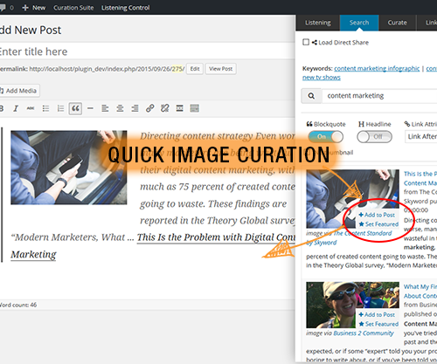Screen dimensions: 437x364
Task: Click the content marketing search field
Action: pyautogui.click(x=379, y=96)
